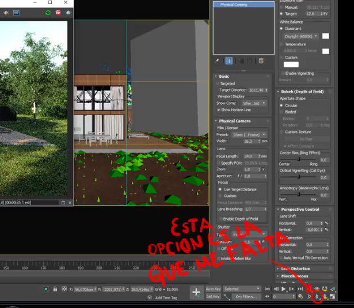Click the Target EV value field

coord(314,14)
